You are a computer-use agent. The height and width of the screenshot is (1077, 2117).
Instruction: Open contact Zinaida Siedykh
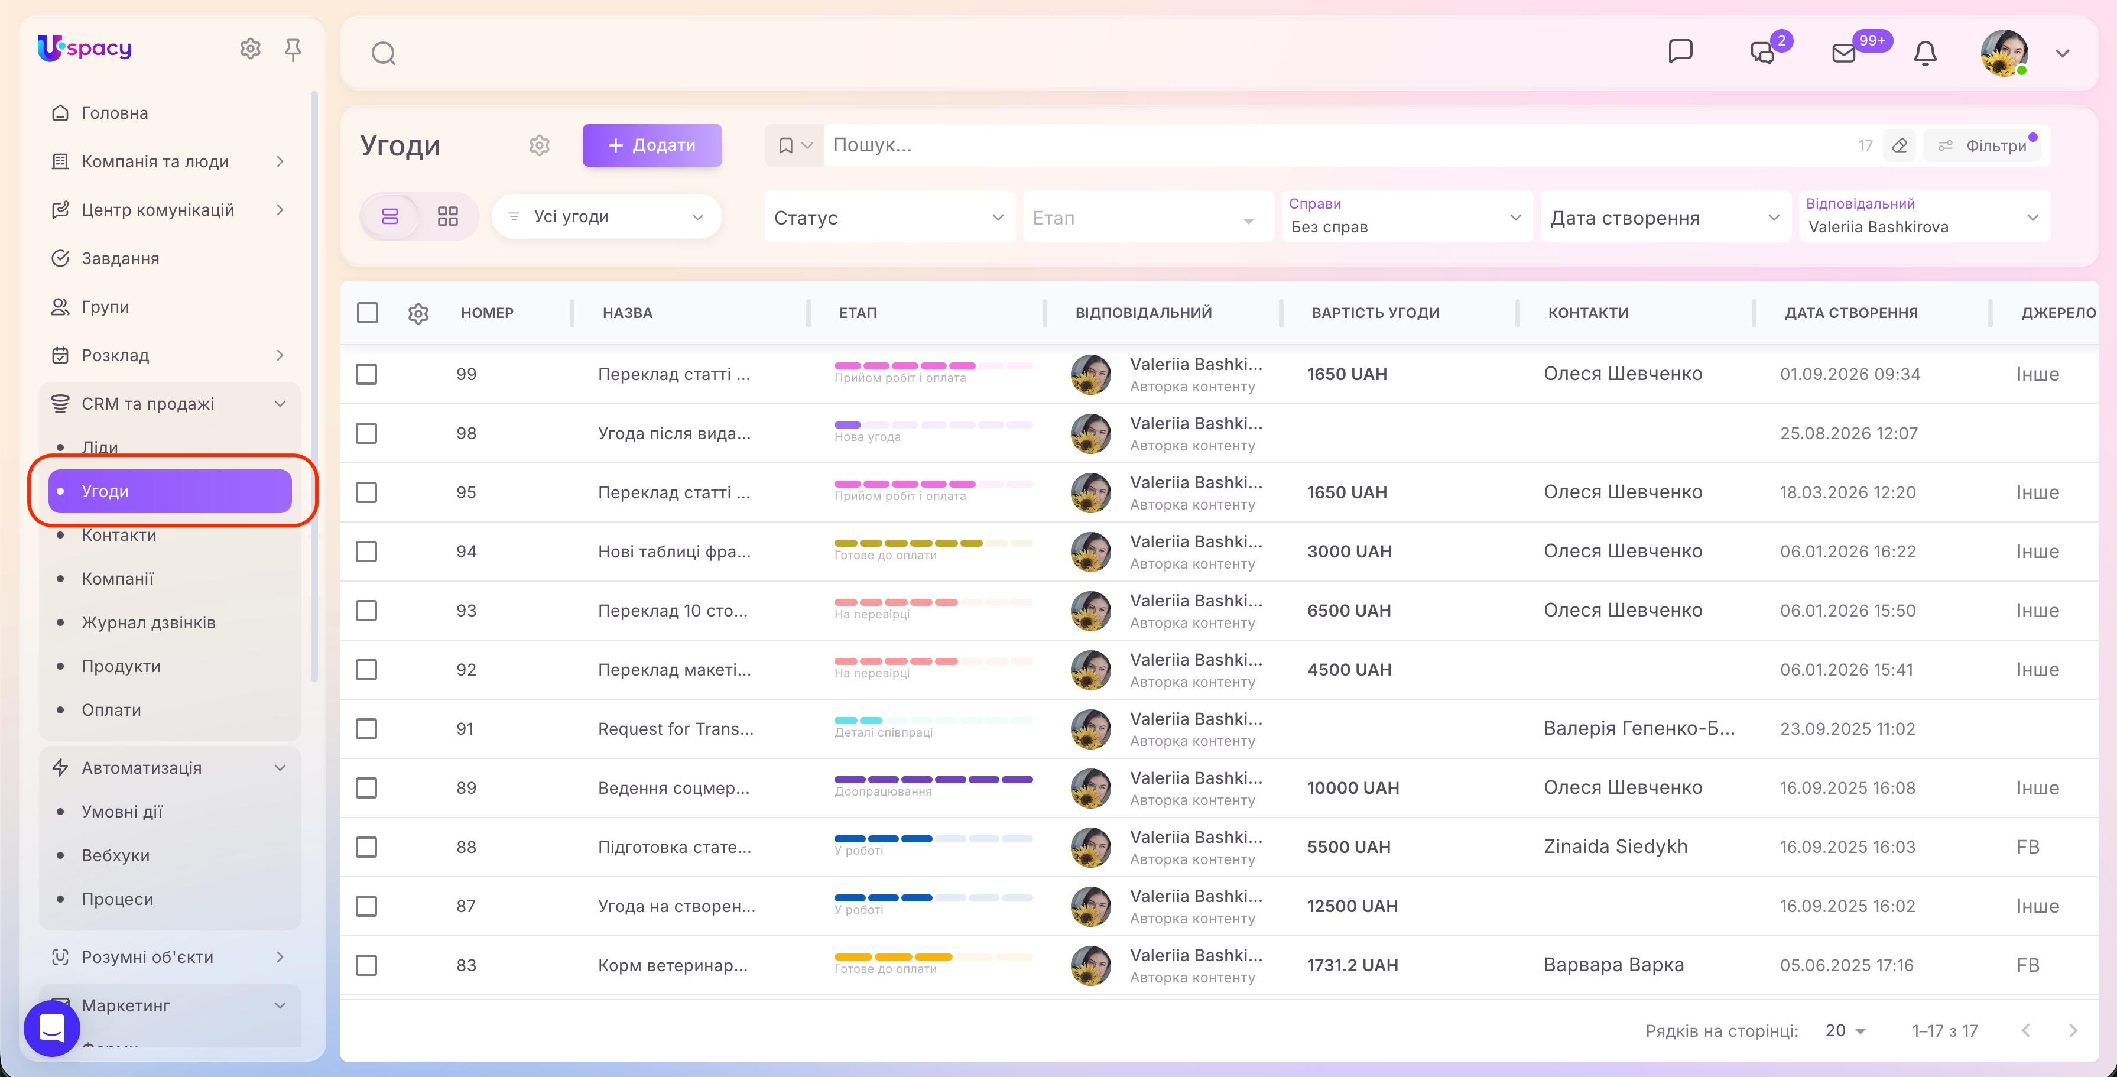pos(1615,847)
